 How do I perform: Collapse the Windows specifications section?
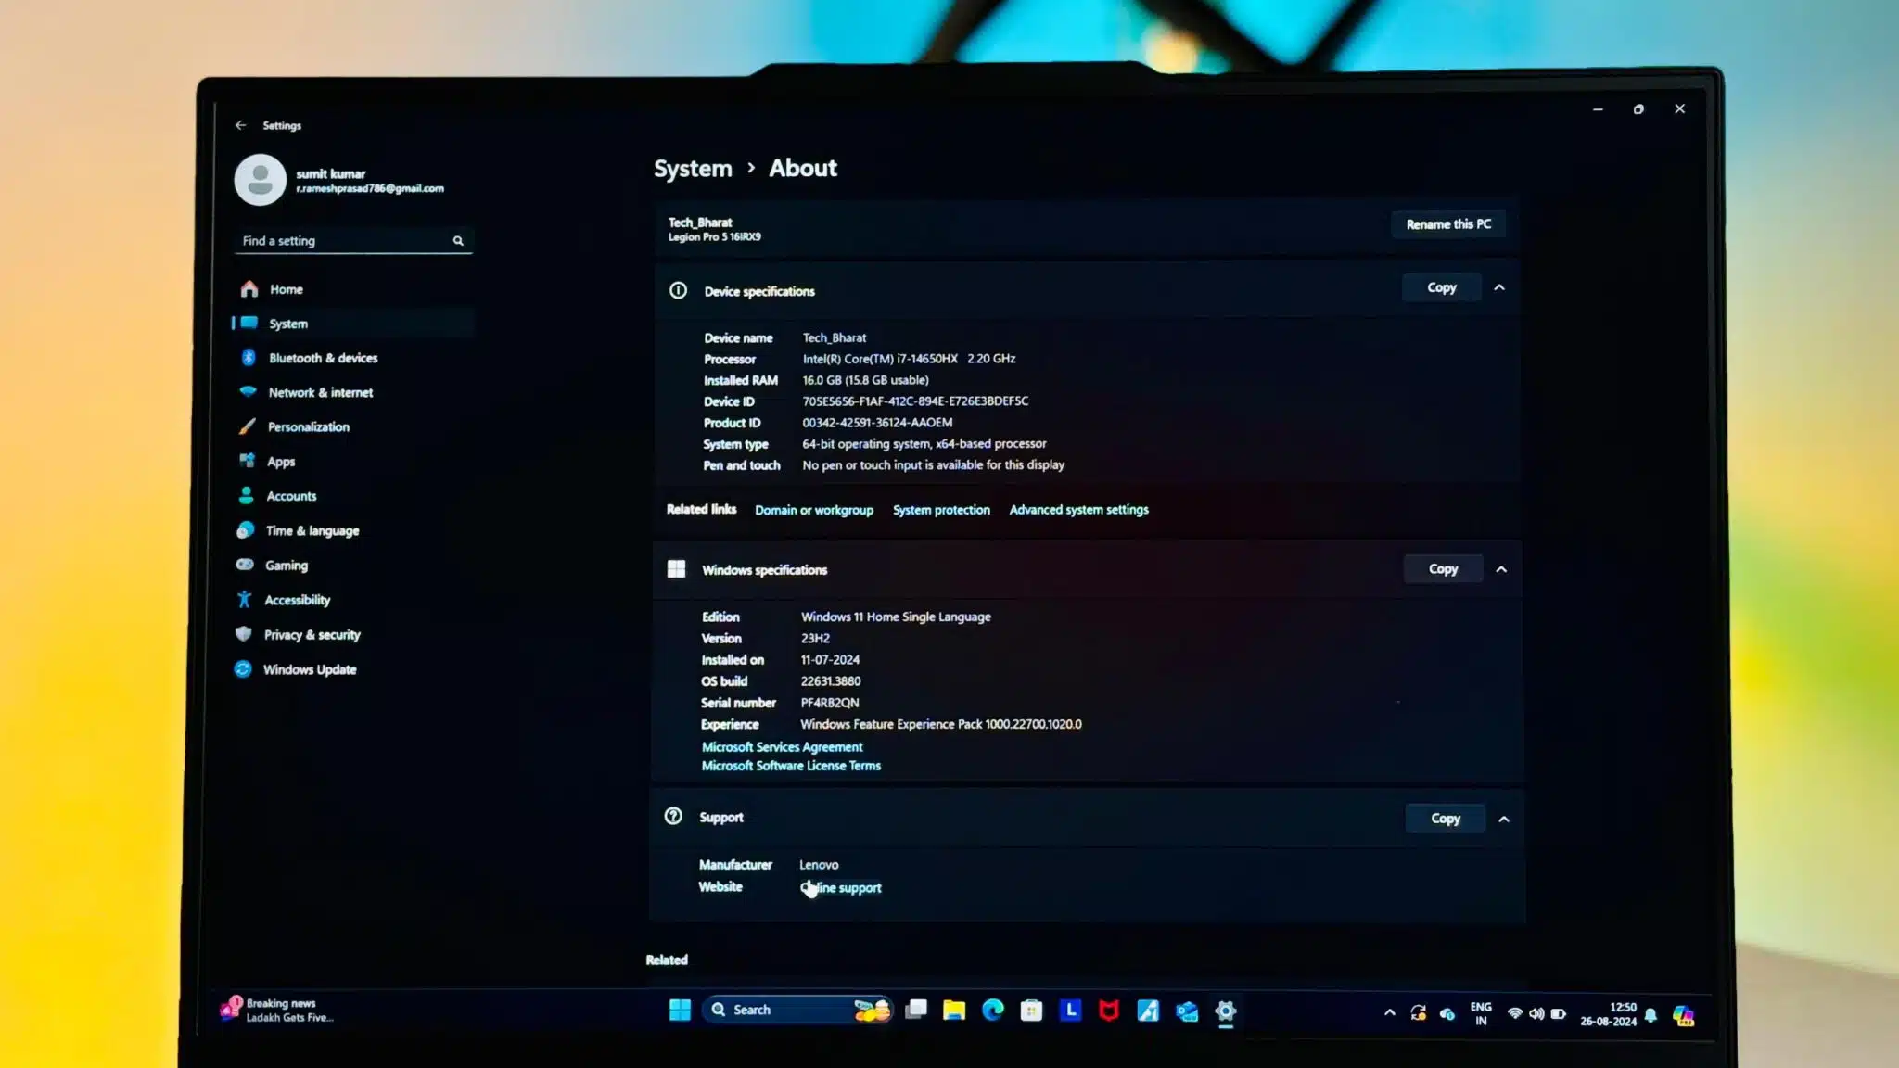pyautogui.click(x=1501, y=568)
